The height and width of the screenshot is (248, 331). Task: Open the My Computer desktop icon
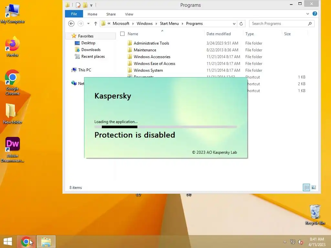pos(13,13)
